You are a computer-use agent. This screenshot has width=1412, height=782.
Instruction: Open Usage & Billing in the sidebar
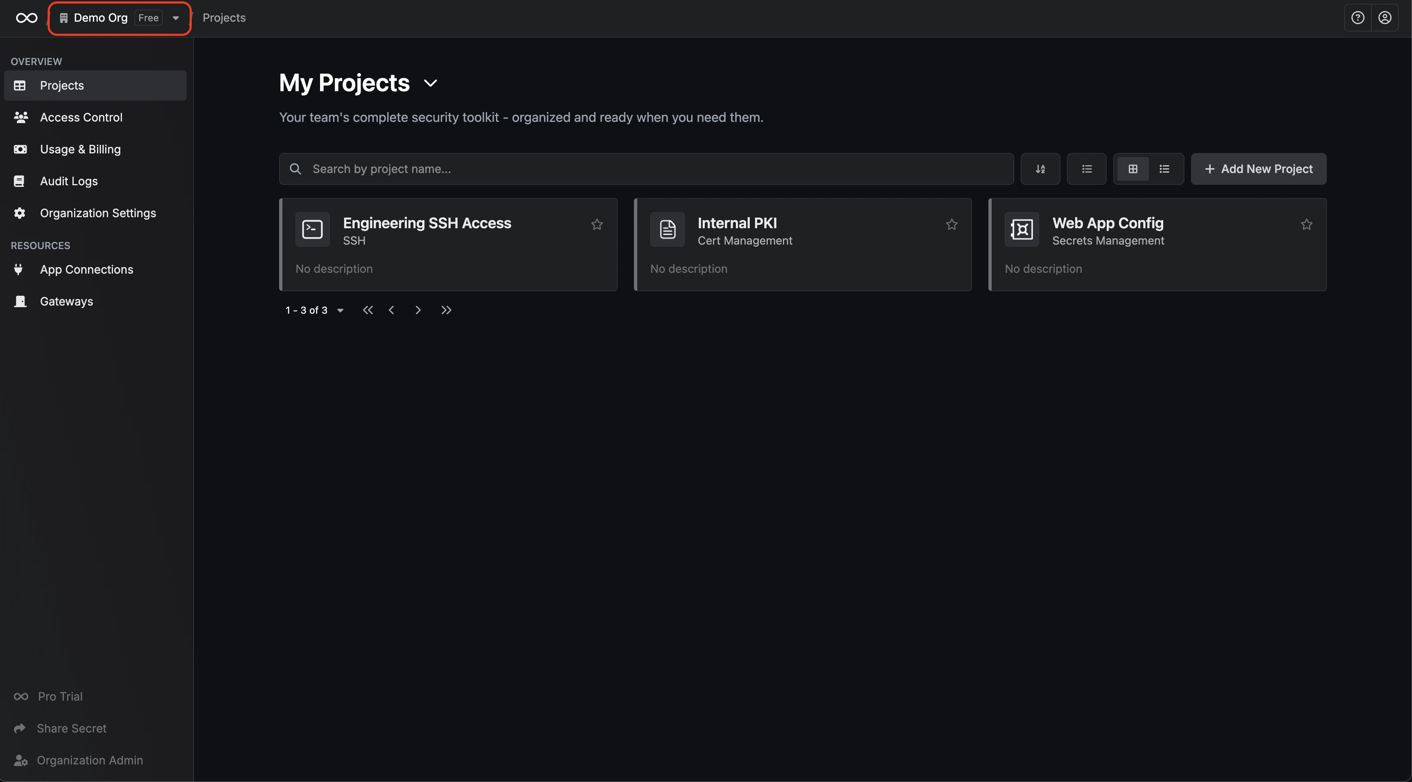coord(95,149)
